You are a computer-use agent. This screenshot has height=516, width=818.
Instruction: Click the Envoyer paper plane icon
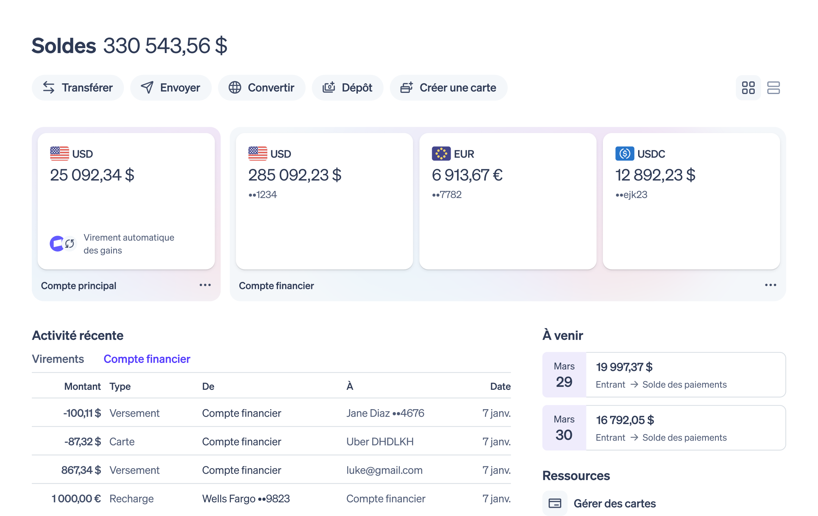click(x=148, y=88)
